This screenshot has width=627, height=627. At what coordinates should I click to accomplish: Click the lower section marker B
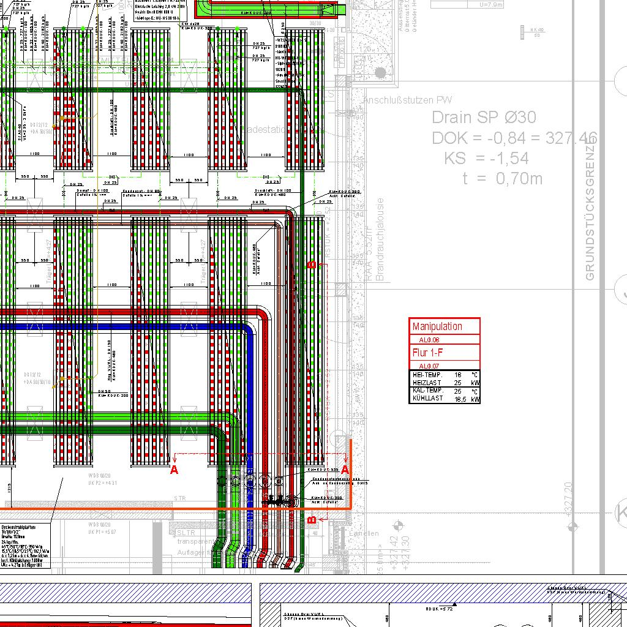(311, 520)
